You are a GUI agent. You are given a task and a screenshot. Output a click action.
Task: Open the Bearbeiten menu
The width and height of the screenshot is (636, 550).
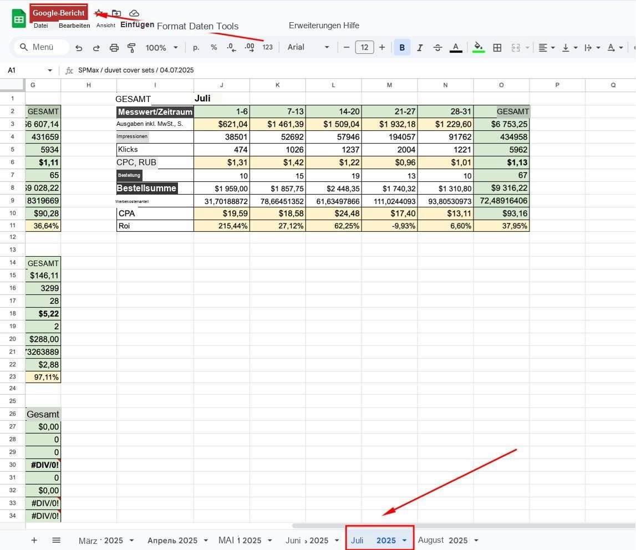pos(74,26)
